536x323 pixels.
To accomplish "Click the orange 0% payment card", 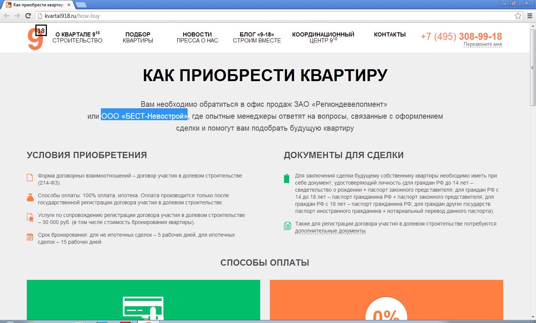I will point(386,300).
